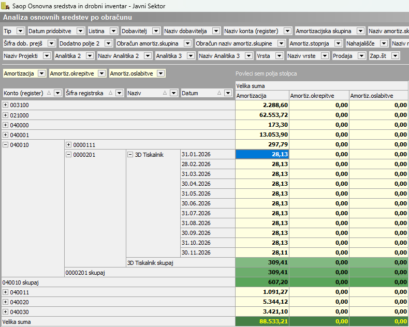Collapse the 040010 konto group

coord(6,145)
